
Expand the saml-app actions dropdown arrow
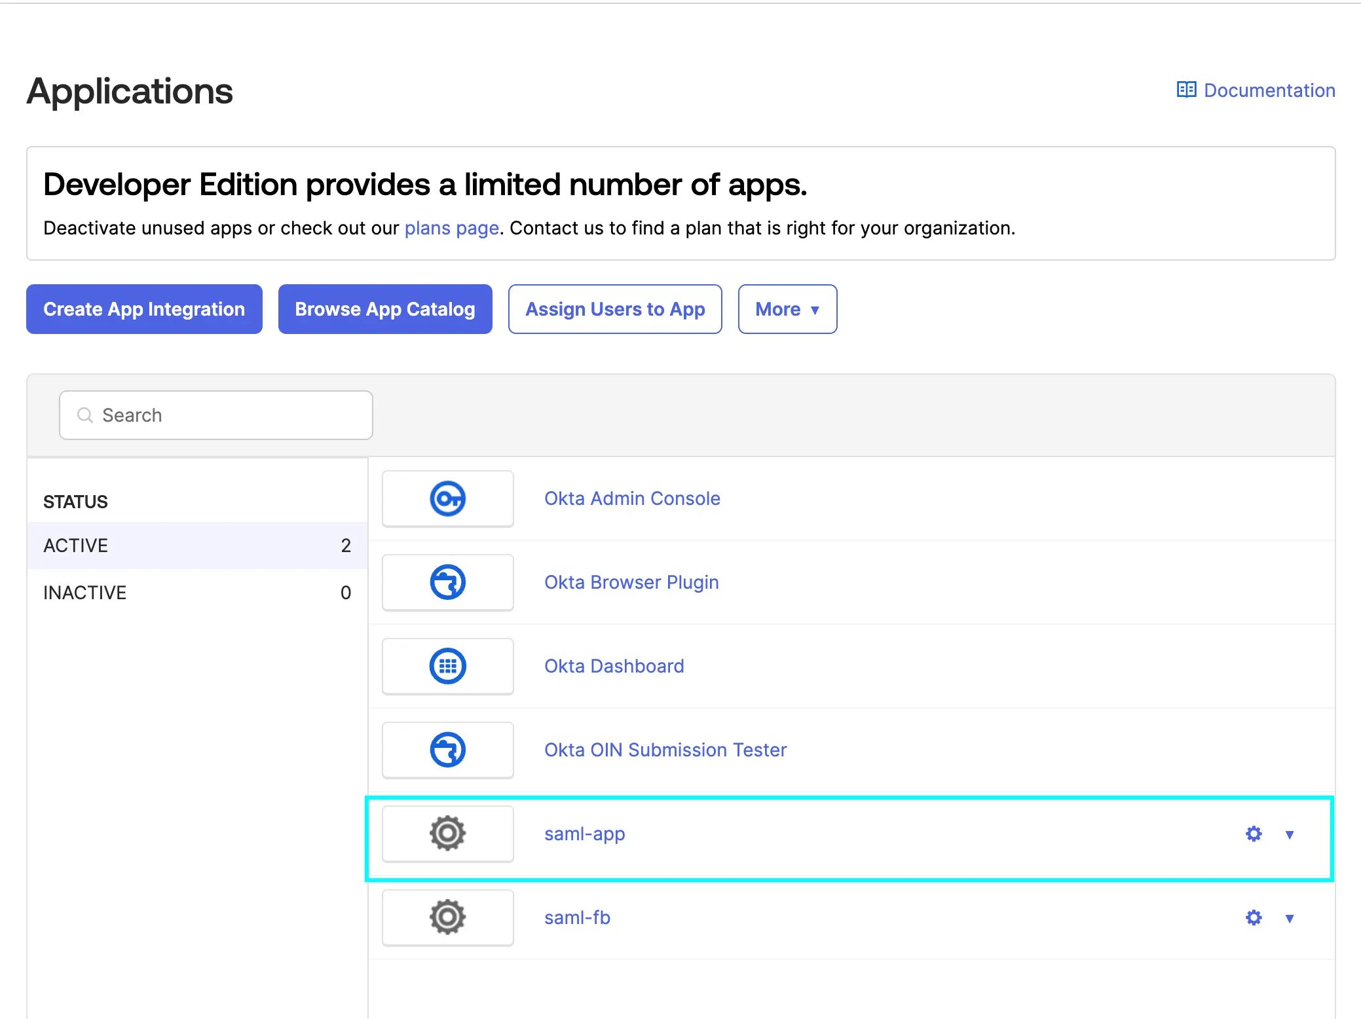pos(1290,834)
